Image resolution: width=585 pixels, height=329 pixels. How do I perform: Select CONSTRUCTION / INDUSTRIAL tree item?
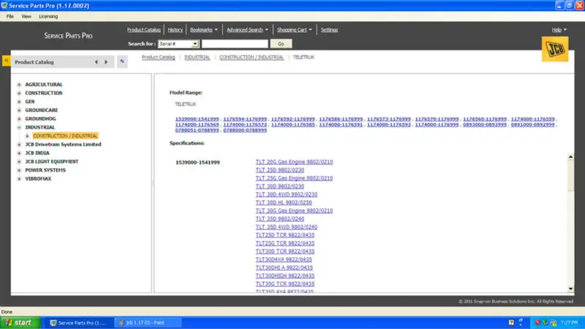pos(65,136)
